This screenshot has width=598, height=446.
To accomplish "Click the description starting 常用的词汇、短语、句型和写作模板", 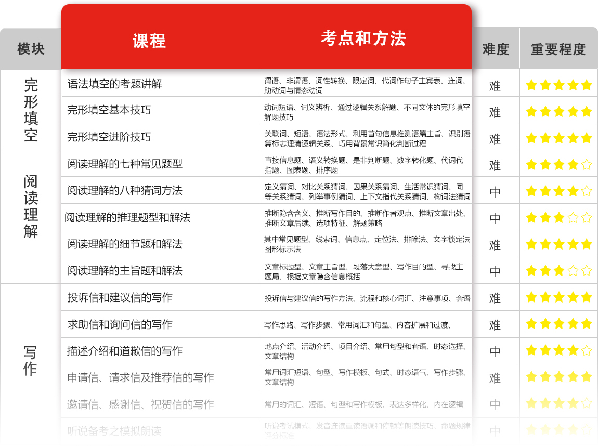I will (364, 404).
